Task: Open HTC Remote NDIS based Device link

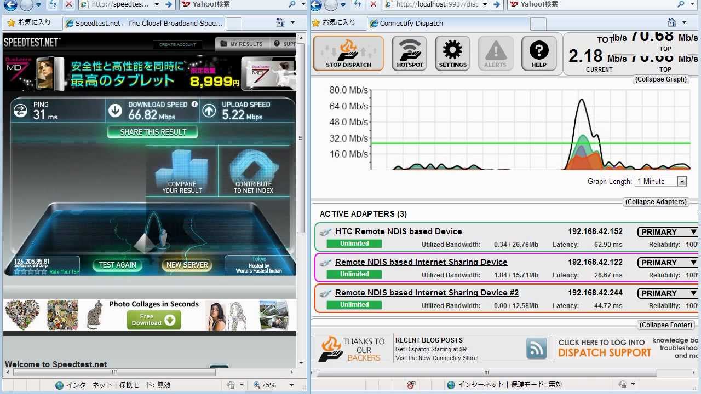Action: [398, 231]
